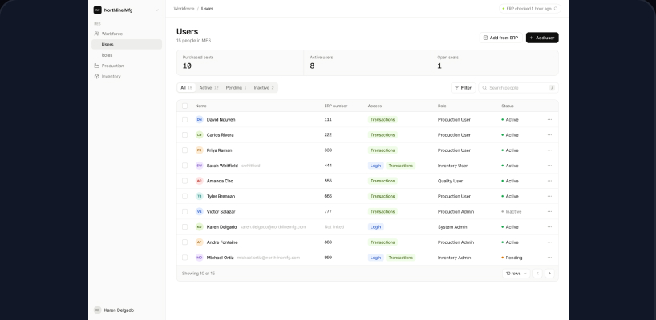
Task: Click Sarah Whitfield's SW avatar
Action: [x=199, y=166]
